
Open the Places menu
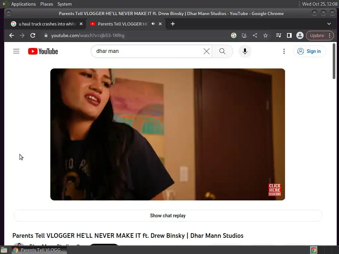[x=46, y=4]
